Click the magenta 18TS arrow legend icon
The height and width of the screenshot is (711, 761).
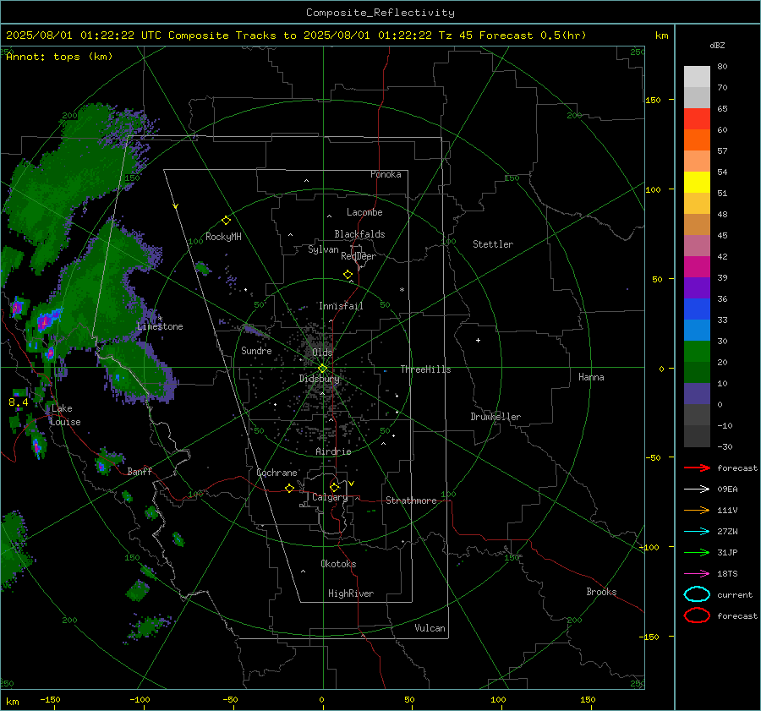click(x=697, y=574)
